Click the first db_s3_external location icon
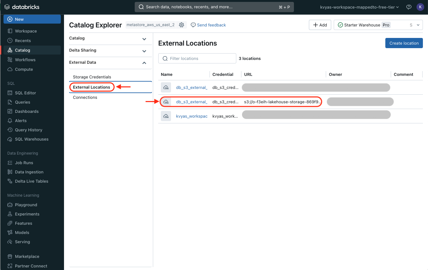The image size is (428, 270). click(166, 88)
